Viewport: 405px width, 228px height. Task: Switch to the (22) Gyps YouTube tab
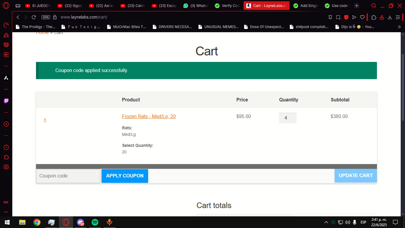pos(70,6)
